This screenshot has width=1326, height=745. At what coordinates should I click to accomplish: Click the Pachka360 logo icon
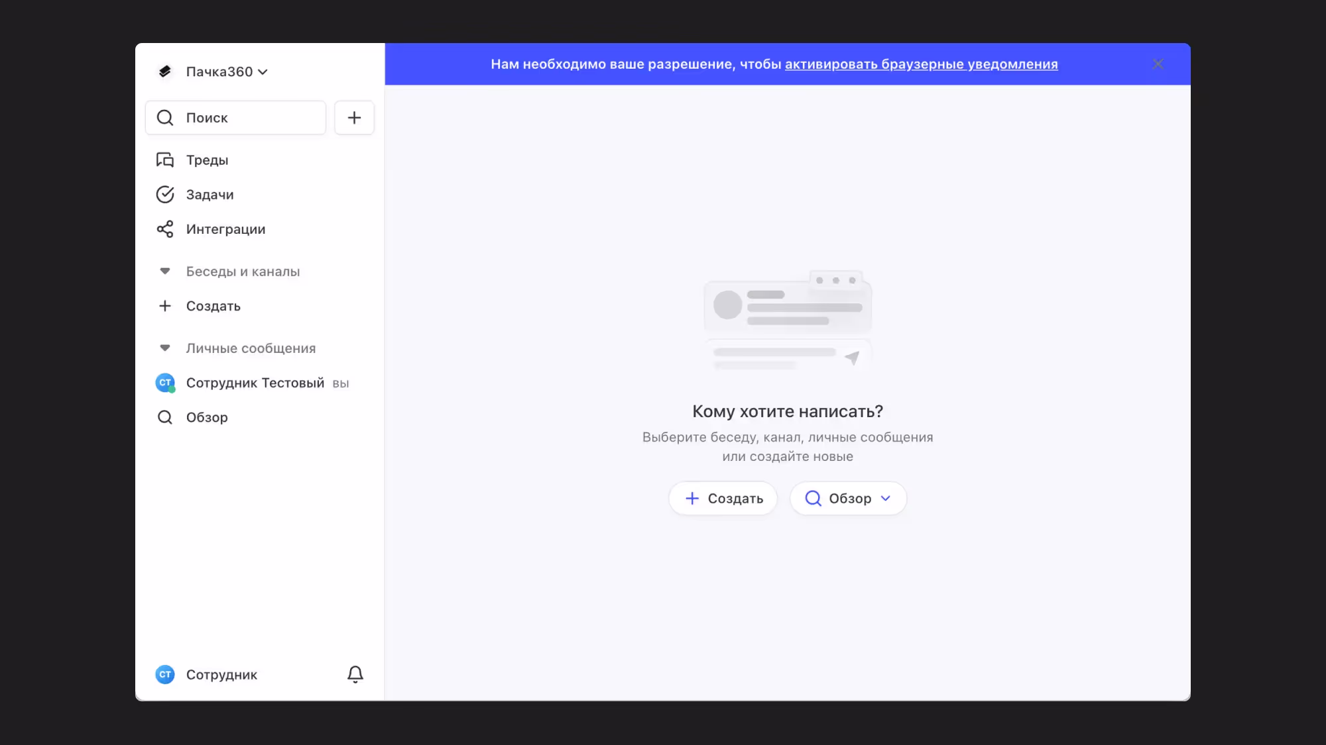(165, 72)
